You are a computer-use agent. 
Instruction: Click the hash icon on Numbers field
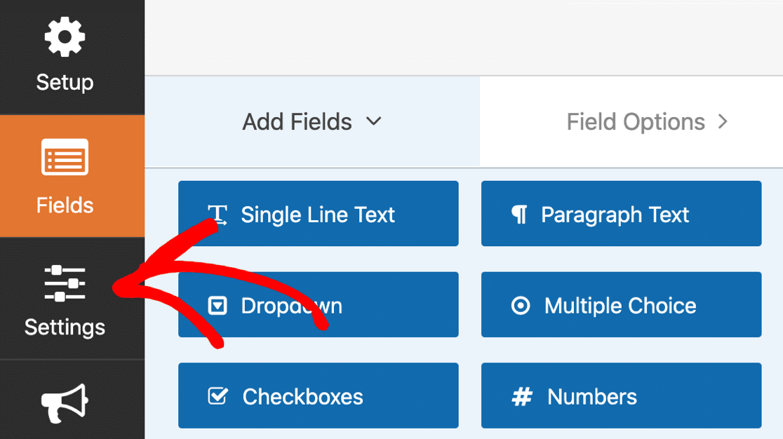pyautogui.click(x=521, y=396)
